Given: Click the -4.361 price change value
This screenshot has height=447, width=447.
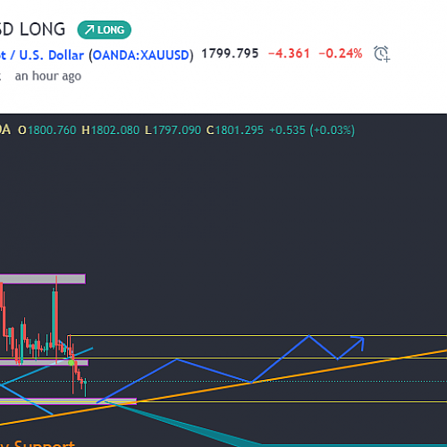Looking at the screenshot, I should pos(289,54).
